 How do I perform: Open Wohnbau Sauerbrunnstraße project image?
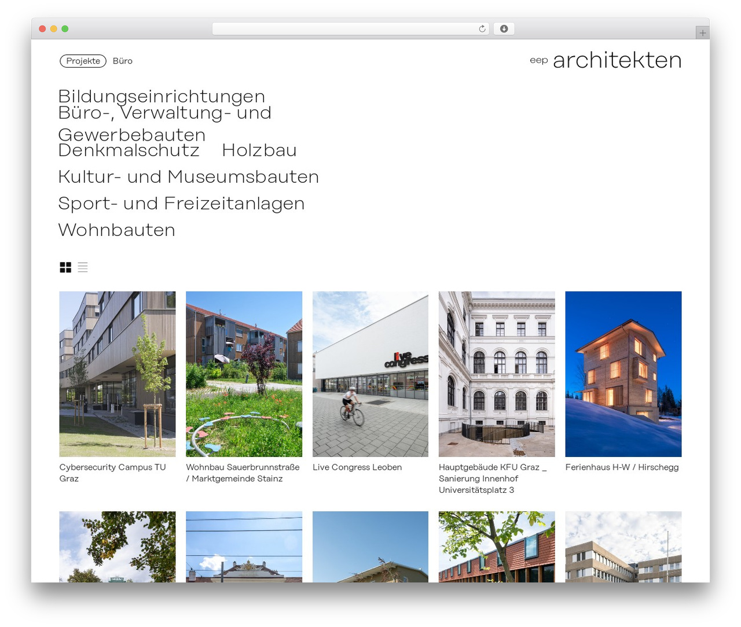tap(244, 374)
